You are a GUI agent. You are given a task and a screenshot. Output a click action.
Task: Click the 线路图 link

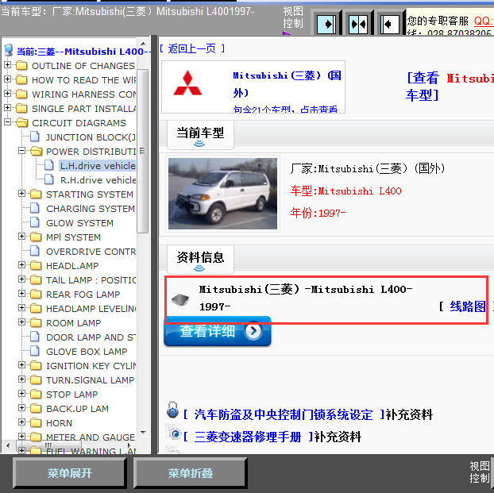pos(468,306)
